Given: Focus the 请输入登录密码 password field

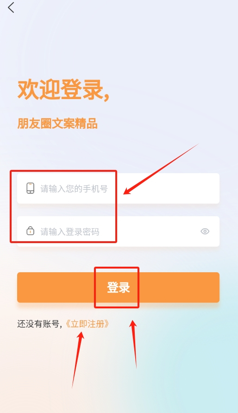Looking at the screenshot, I should tap(118, 231).
